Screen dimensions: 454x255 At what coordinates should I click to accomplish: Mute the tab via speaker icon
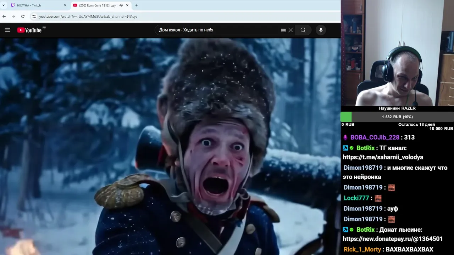point(121,5)
